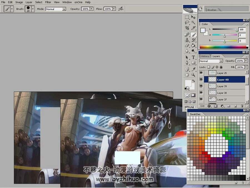250x188 pixels.
Task: Open the Flow slider arrow
Action: 114,9
